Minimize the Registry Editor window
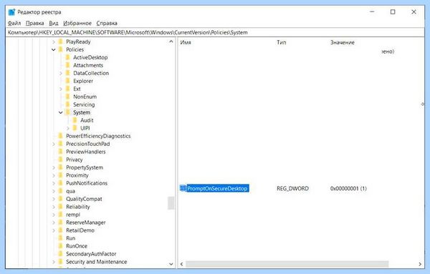430x274 pixels. [372, 12]
